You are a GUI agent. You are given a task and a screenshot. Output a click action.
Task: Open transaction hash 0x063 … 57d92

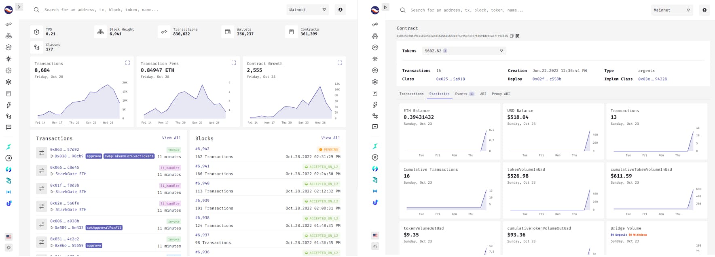pyautogui.click(x=64, y=150)
